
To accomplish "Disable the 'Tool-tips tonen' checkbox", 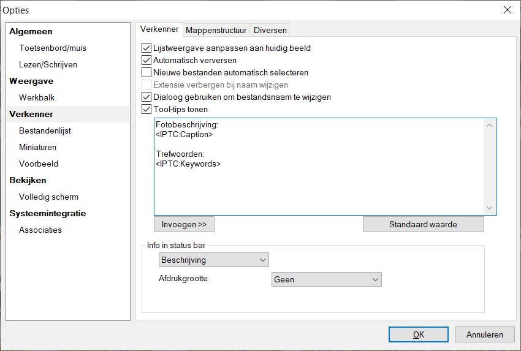I will [146, 110].
